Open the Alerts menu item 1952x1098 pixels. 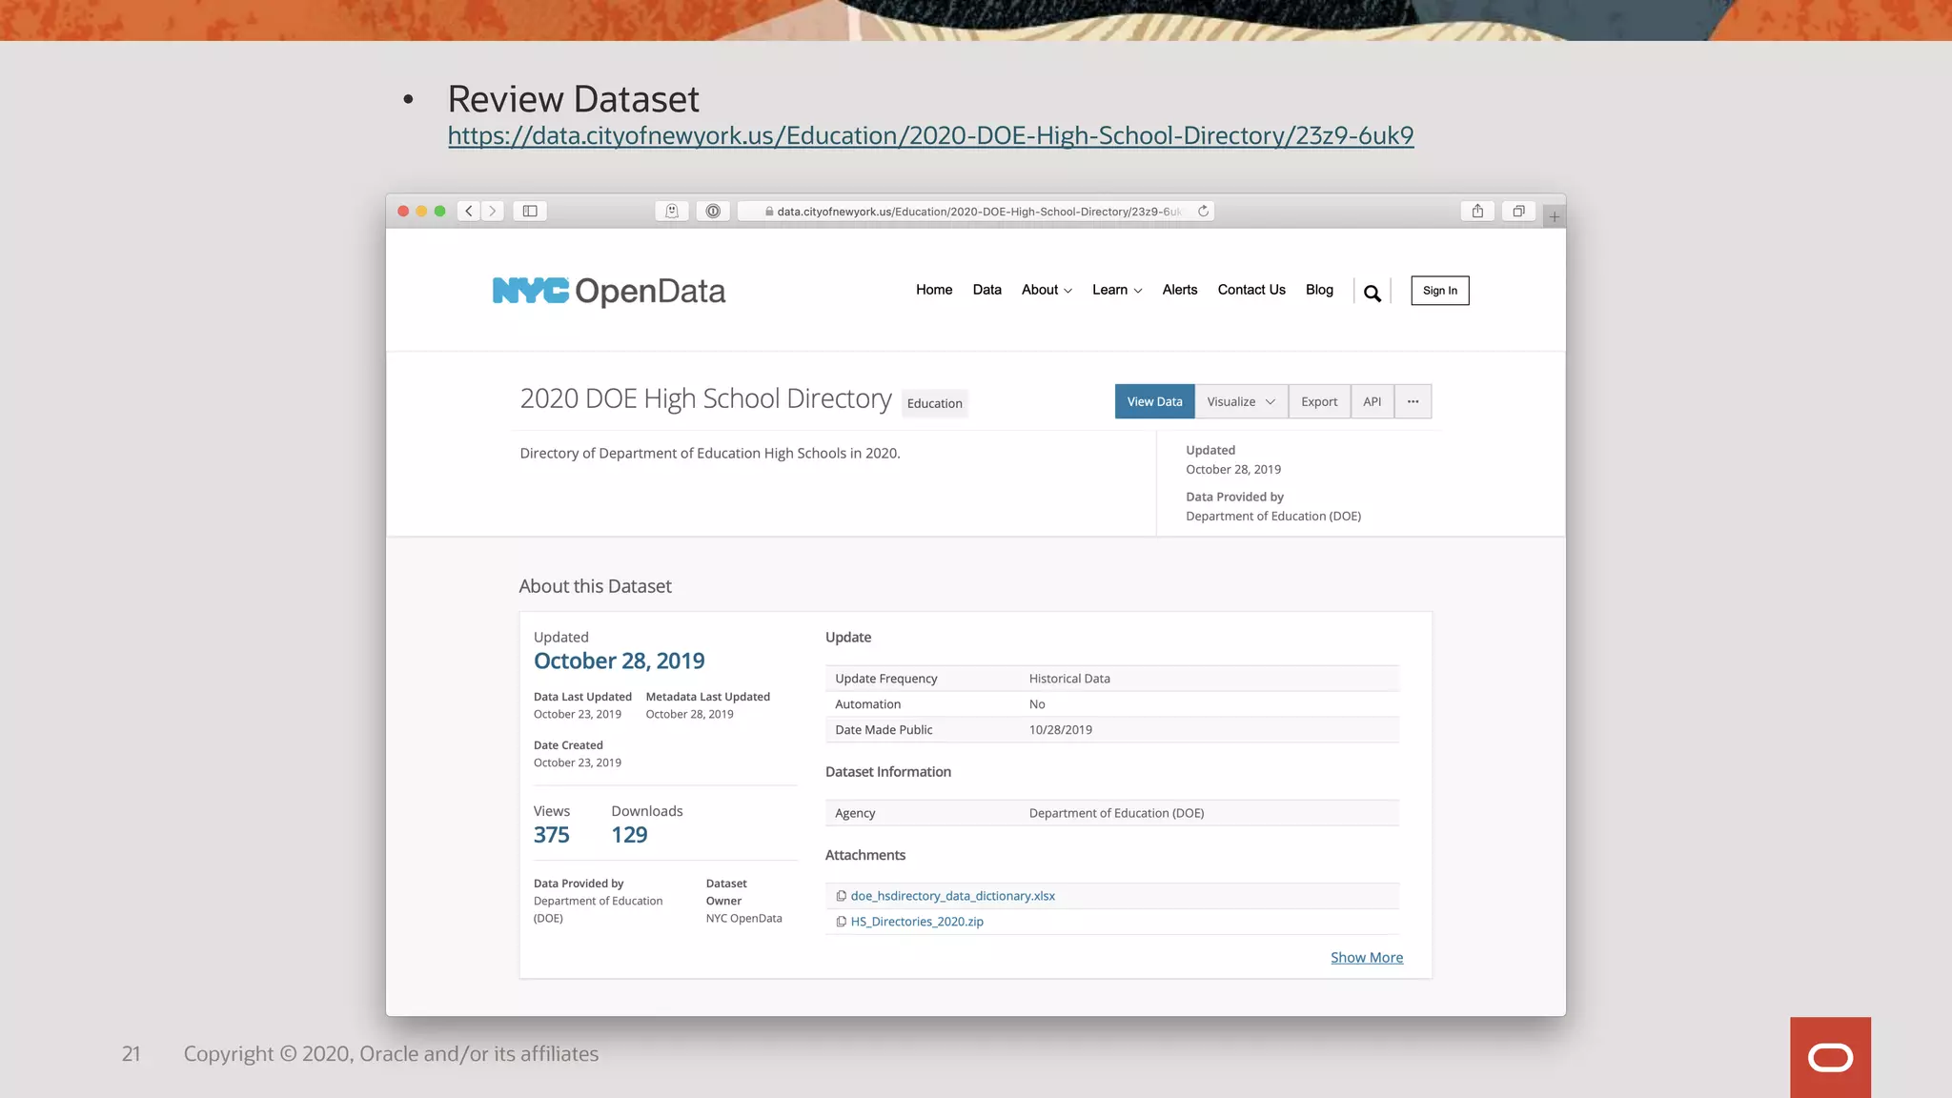click(1180, 290)
